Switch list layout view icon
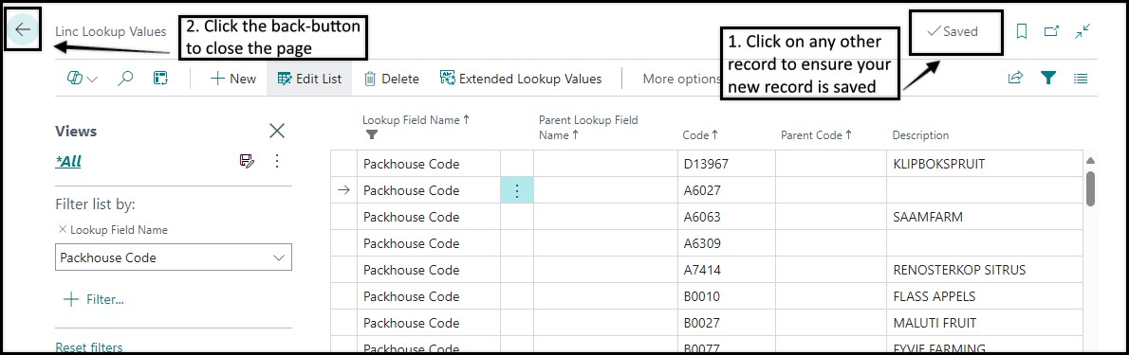1129x355 pixels. (1080, 78)
